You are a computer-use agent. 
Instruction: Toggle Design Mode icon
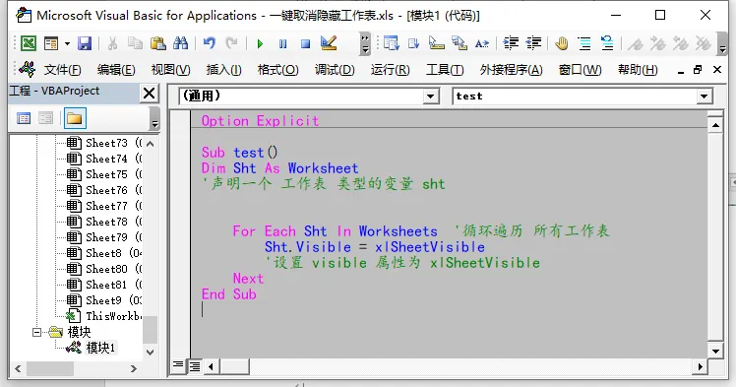[329, 43]
